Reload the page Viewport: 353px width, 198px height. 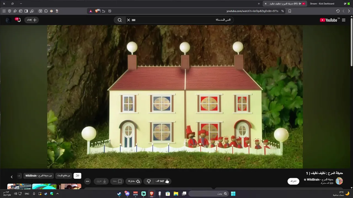click(338, 11)
